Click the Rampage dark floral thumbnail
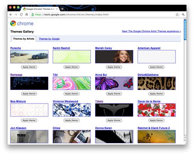This screenshot has height=155, width=194. (29, 83)
